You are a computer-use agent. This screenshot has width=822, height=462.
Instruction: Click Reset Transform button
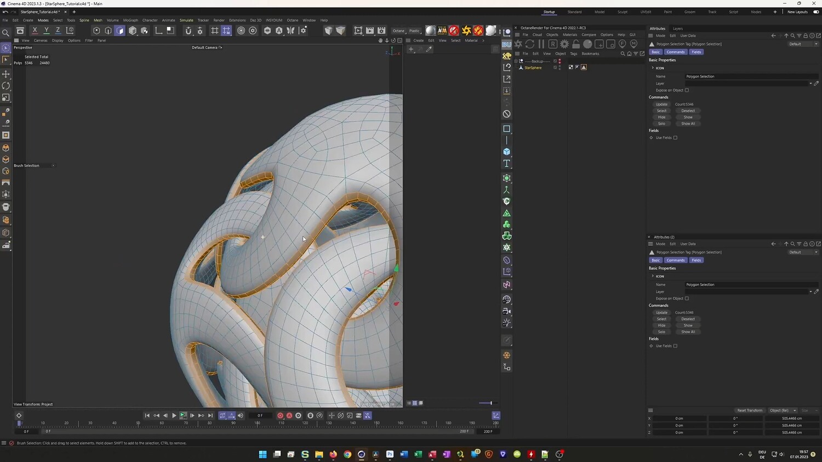click(x=750, y=411)
